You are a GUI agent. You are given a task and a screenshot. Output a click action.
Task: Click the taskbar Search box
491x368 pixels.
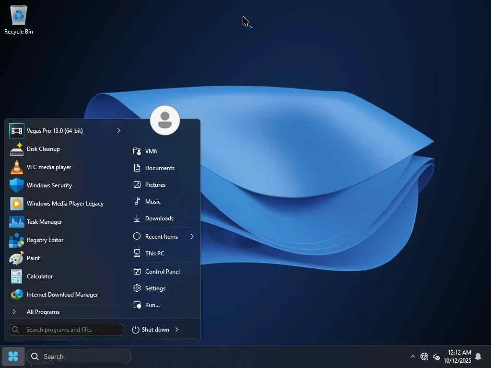tap(79, 356)
